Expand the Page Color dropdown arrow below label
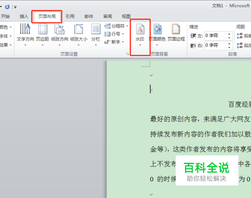 157,45
